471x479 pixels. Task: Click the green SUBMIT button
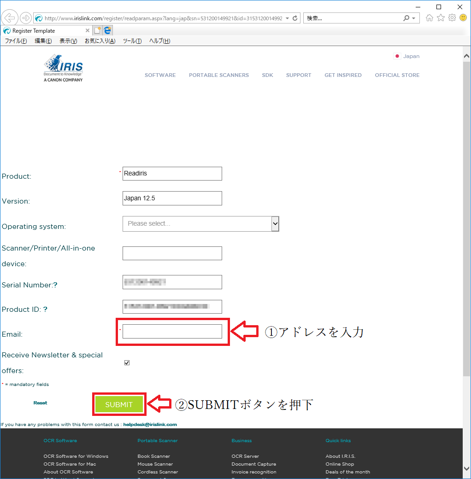click(119, 404)
